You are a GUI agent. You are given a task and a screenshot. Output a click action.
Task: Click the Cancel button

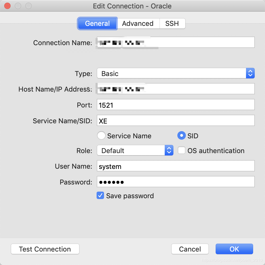[190, 249]
